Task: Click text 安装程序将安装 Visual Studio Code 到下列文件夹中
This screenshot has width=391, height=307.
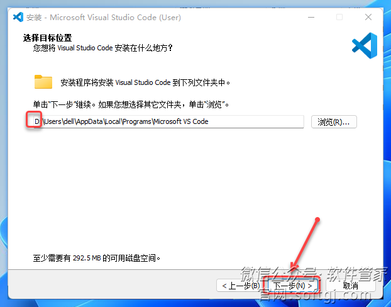Action: 145,82
